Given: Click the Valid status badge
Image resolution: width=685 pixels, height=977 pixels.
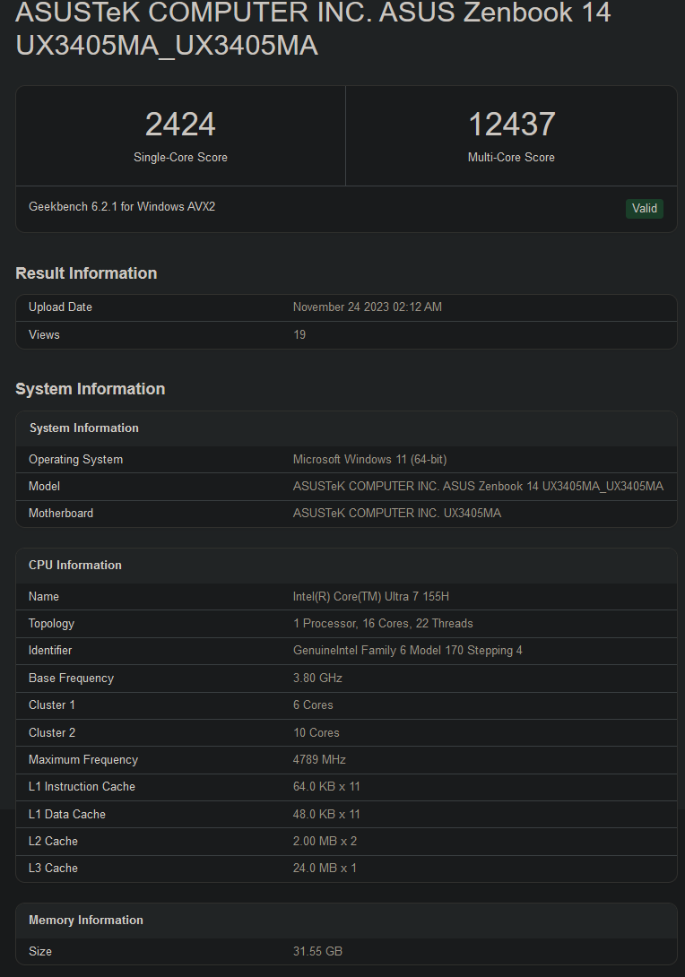Looking at the screenshot, I should pos(645,208).
